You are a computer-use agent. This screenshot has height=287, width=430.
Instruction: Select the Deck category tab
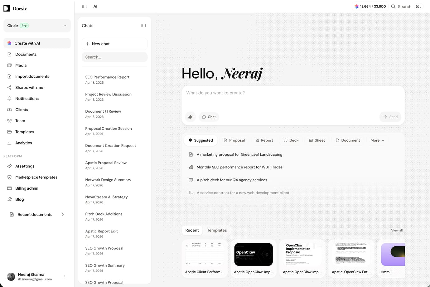(291, 140)
